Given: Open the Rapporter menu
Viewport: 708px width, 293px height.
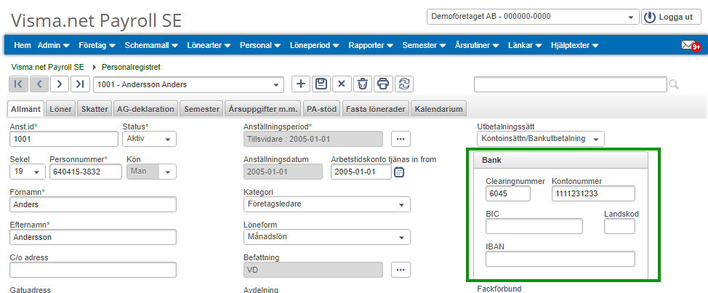Looking at the screenshot, I should (371, 45).
